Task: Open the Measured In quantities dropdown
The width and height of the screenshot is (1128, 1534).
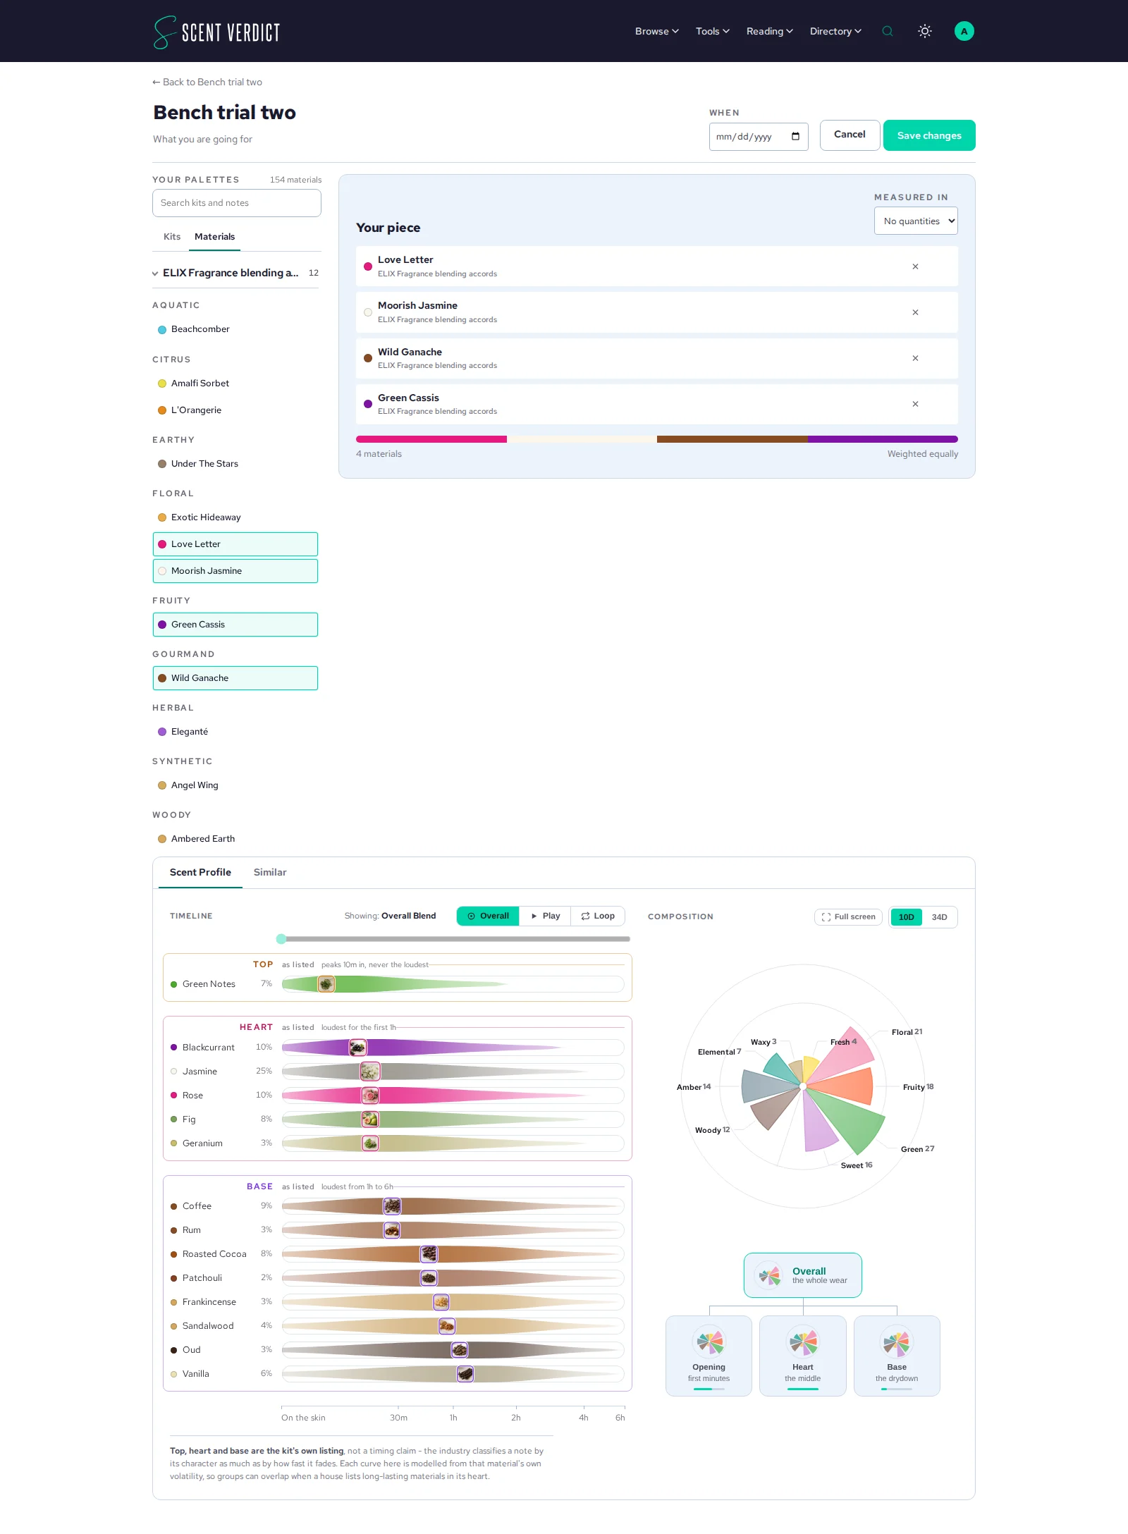Action: pyautogui.click(x=916, y=221)
